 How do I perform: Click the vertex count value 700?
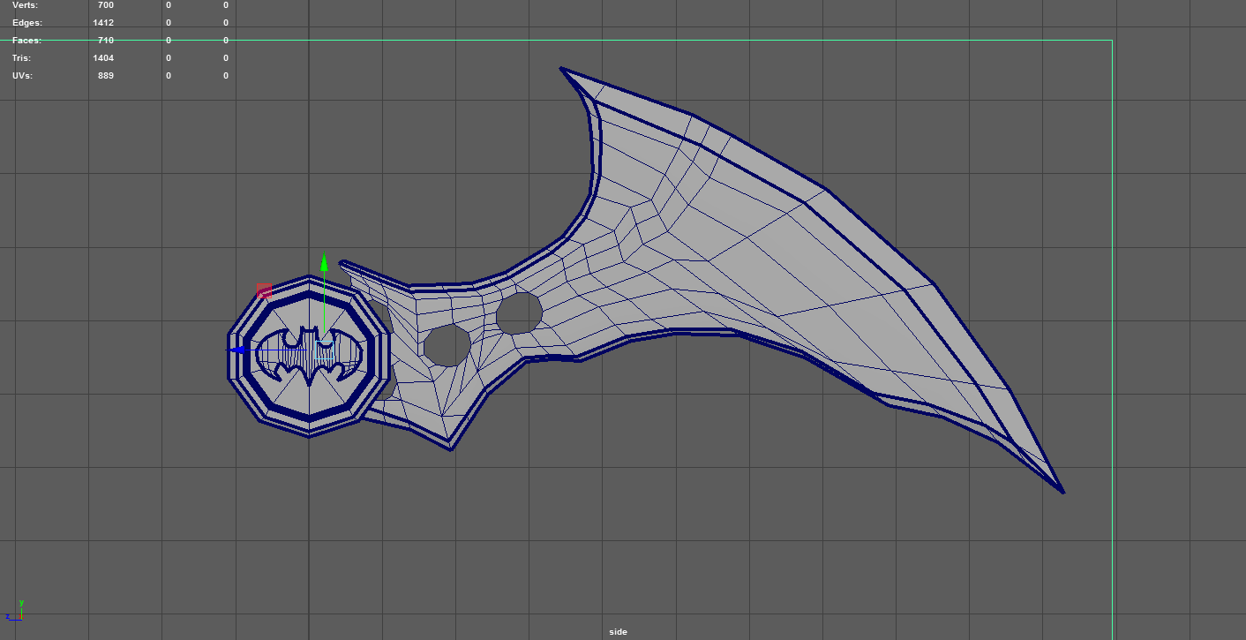[x=106, y=5]
